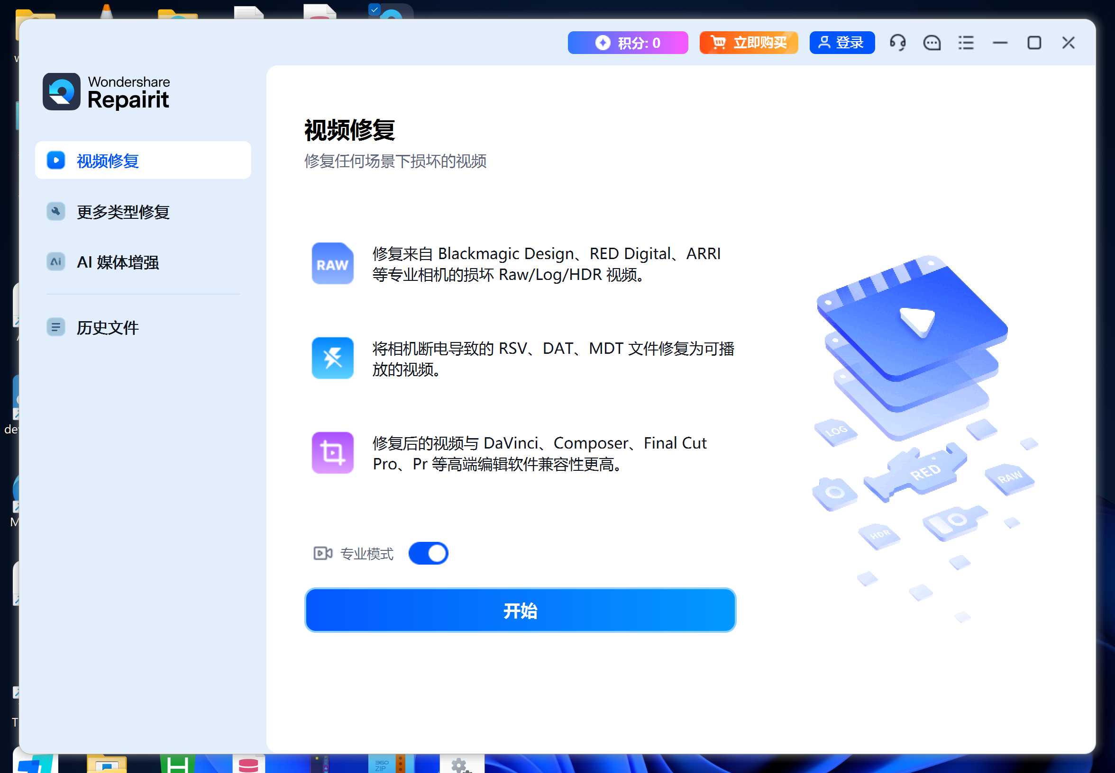This screenshot has height=773, width=1115.
Task: Click the 立即购买 purchase button
Action: pyautogui.click(x=748, y=43)
